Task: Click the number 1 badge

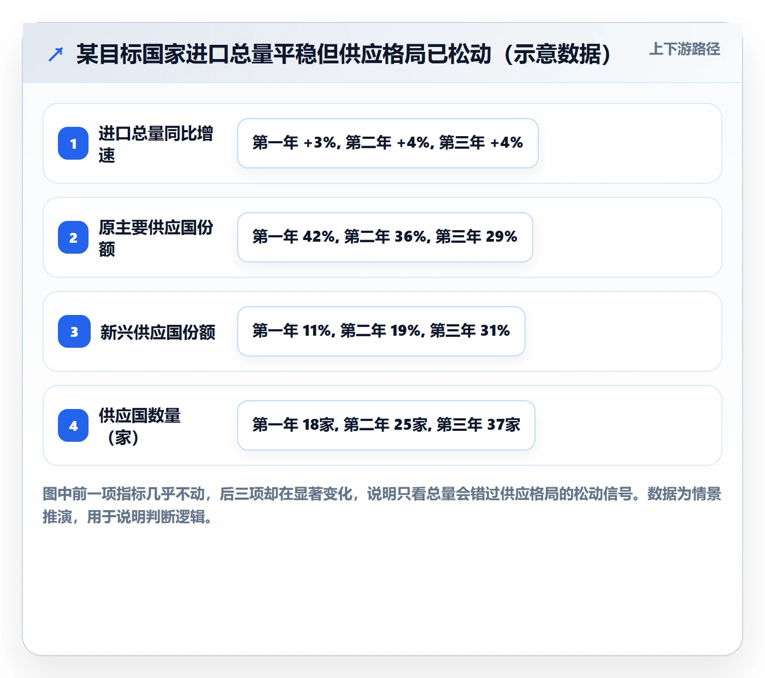Action: point(73,143)
